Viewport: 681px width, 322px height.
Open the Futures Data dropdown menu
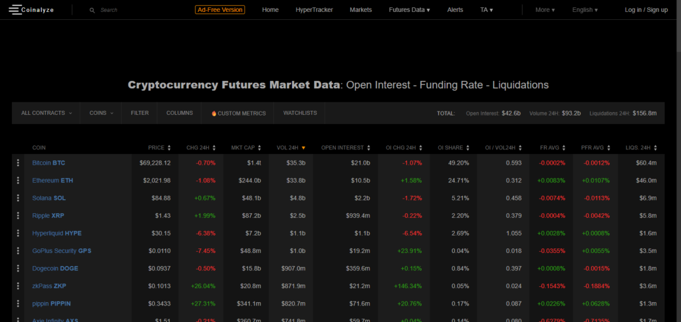[x=409, y=10]
